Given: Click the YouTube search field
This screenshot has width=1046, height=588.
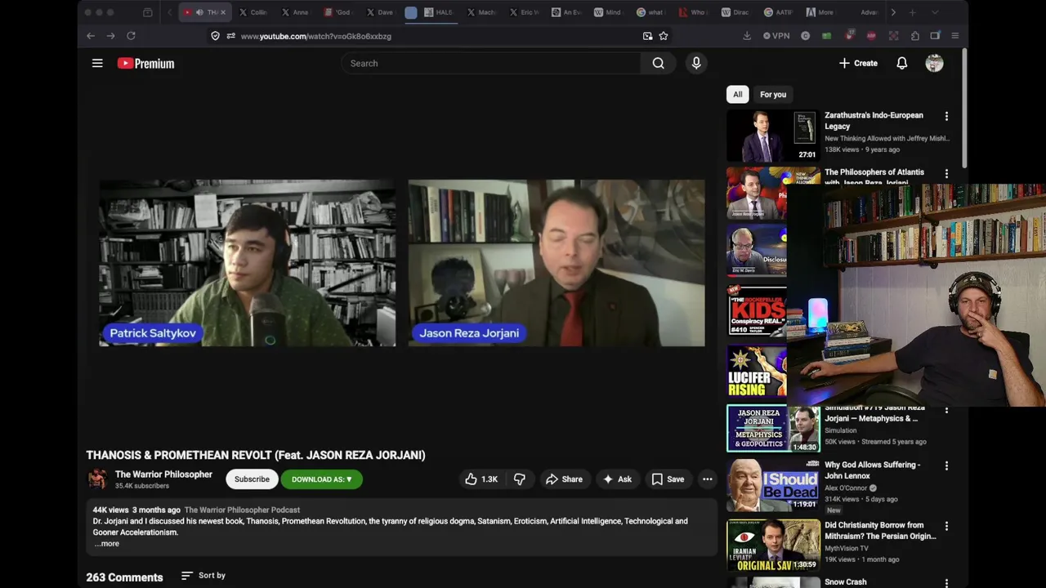Looking at the screenshot, I should 490,63.
